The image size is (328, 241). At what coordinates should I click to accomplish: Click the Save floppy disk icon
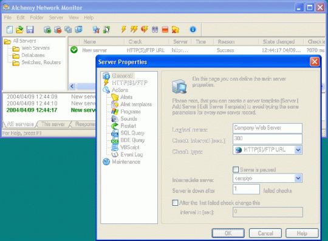(30, 30)
